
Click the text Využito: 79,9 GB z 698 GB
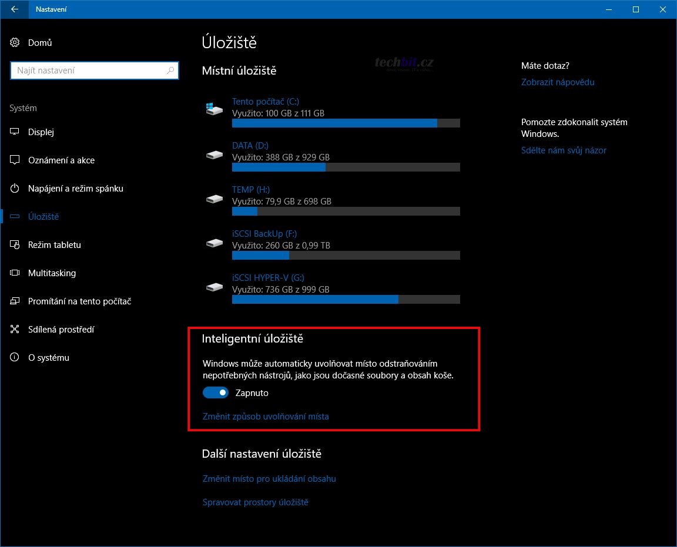point(281,201)
